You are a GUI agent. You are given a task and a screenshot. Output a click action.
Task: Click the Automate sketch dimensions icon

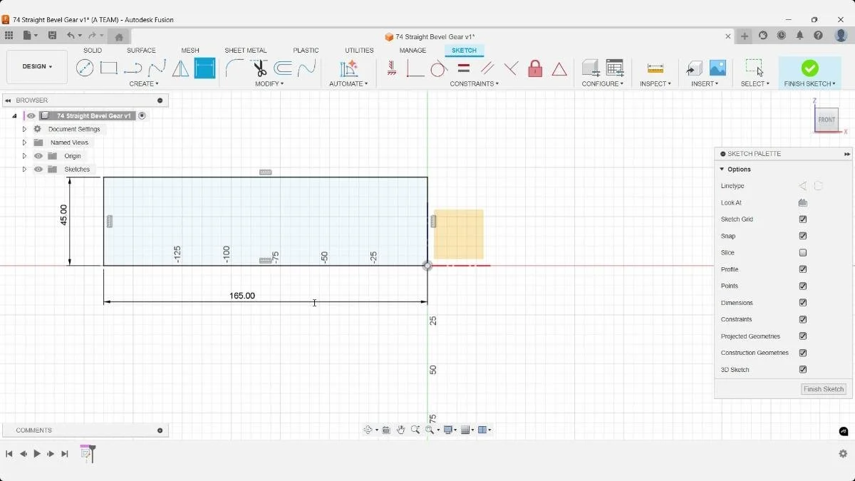pyautogui.click(x=348, y=68)
